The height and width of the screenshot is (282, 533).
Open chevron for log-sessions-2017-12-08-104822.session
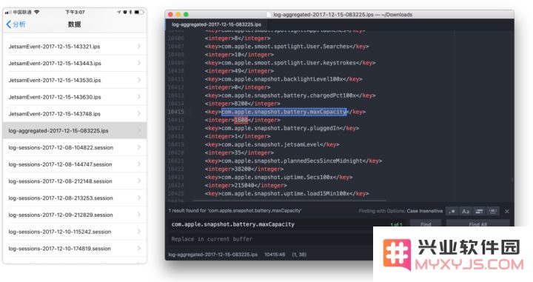139,147
